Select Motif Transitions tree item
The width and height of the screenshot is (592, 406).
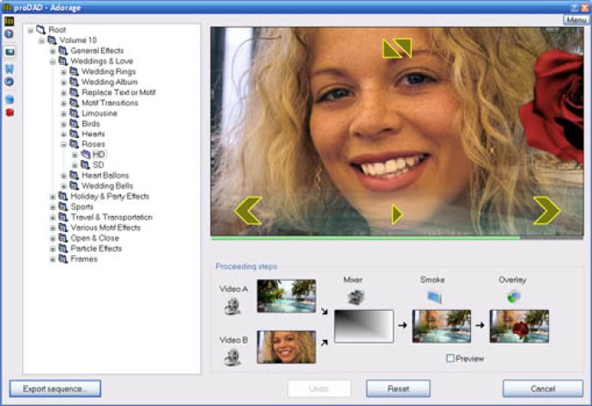tap(110, 103)
